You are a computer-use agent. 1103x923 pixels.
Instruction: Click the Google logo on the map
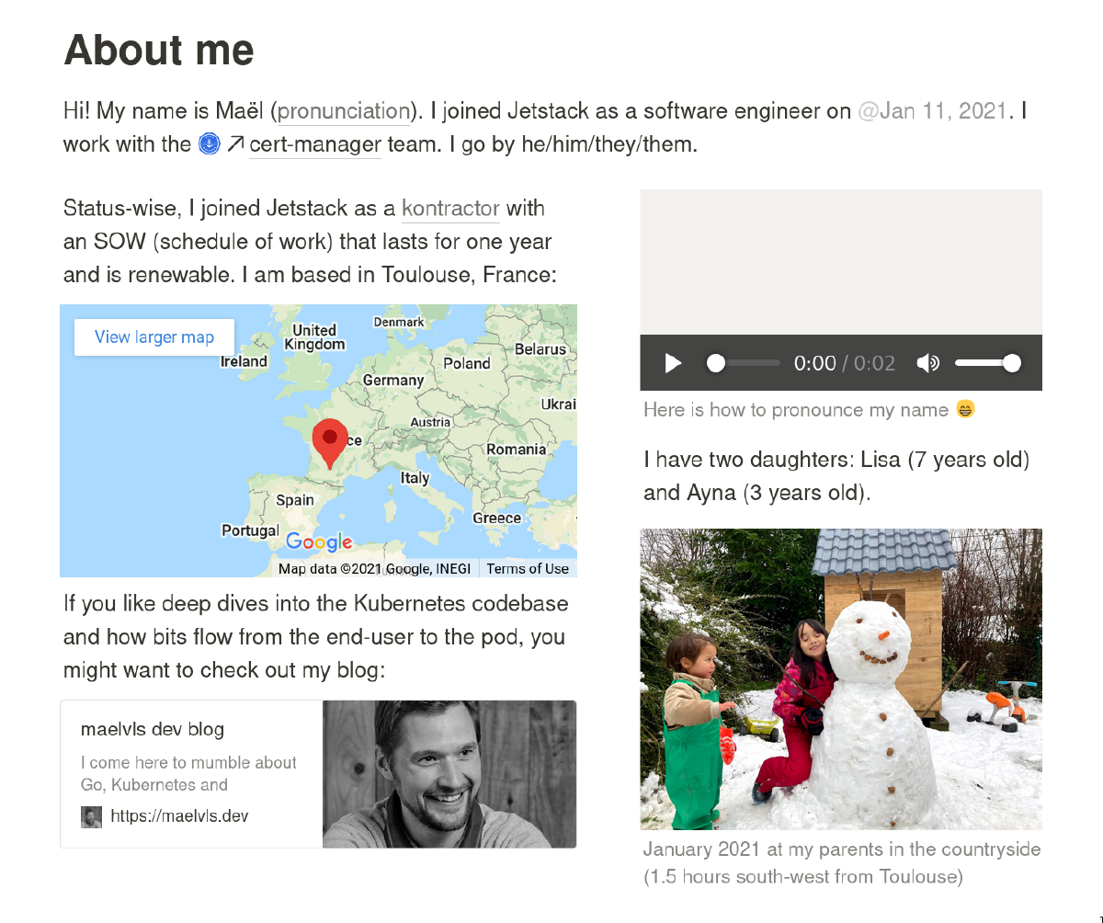[319, 542]
